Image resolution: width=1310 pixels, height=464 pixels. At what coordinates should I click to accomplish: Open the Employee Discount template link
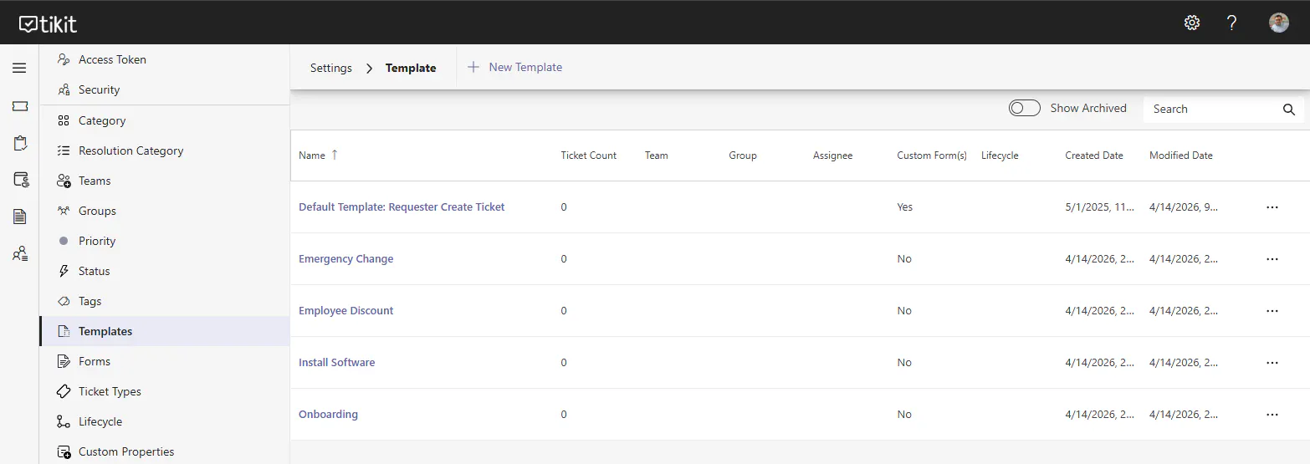(345, 311)
